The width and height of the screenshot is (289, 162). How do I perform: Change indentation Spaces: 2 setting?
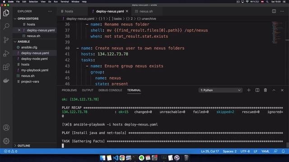coord(230,151)
